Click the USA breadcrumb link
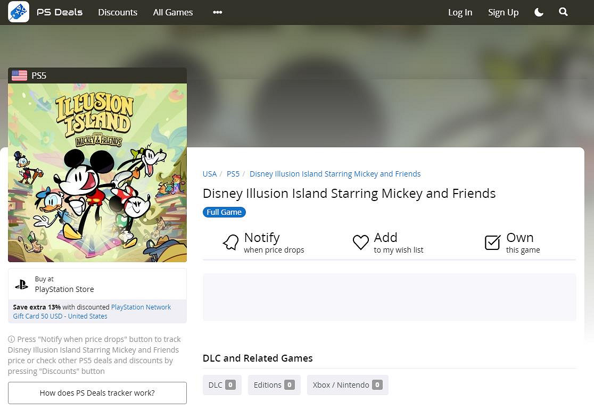This screenshot has width=594, height=410. (210, 174)
